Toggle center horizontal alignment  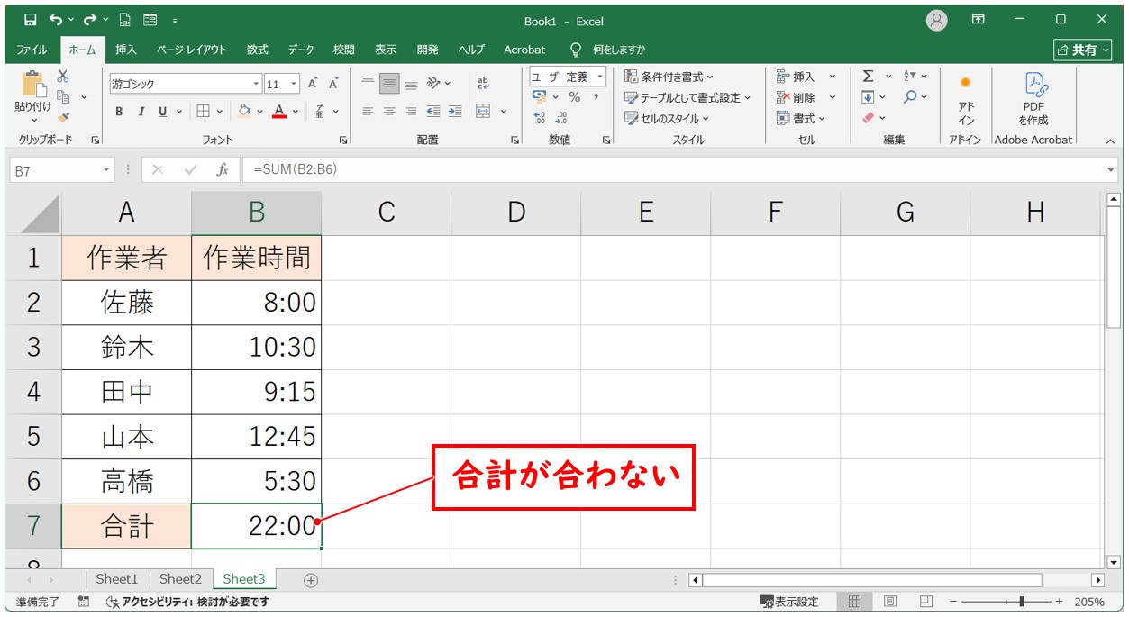389,112
